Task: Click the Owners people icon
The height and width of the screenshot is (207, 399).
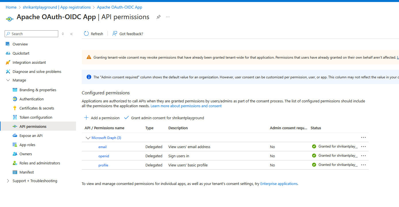Action: coord(15,154)
